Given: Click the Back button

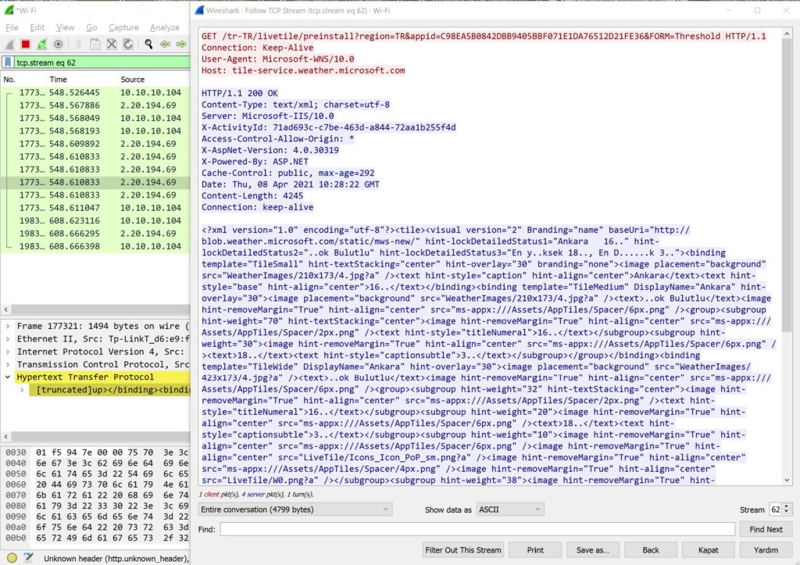Looking at the screenshot, I should (x=651, y=549).
